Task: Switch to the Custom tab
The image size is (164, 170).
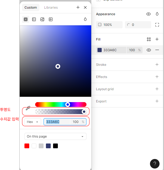Action: tap(31, 7)
